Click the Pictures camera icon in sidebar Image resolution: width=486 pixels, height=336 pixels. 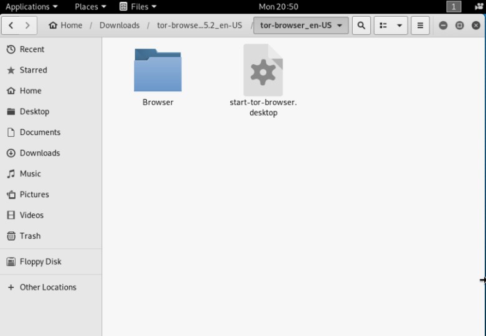click(x=11, y=195)
